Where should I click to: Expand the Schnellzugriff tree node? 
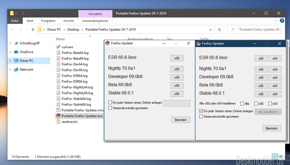[10, 43]
